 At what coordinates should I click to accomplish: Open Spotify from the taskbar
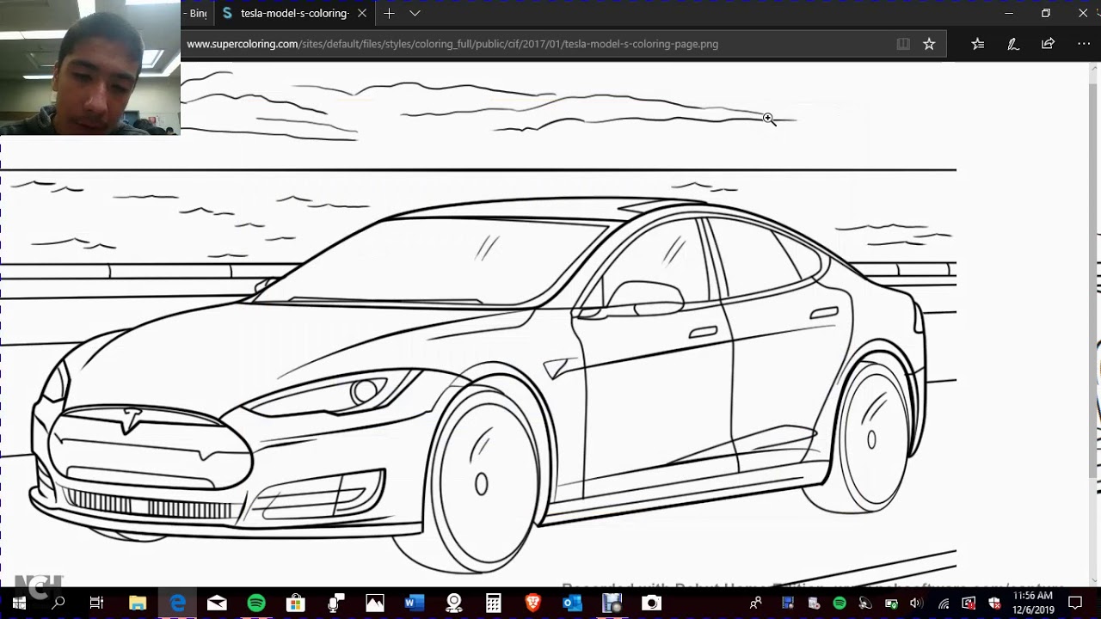click(256, 604)
